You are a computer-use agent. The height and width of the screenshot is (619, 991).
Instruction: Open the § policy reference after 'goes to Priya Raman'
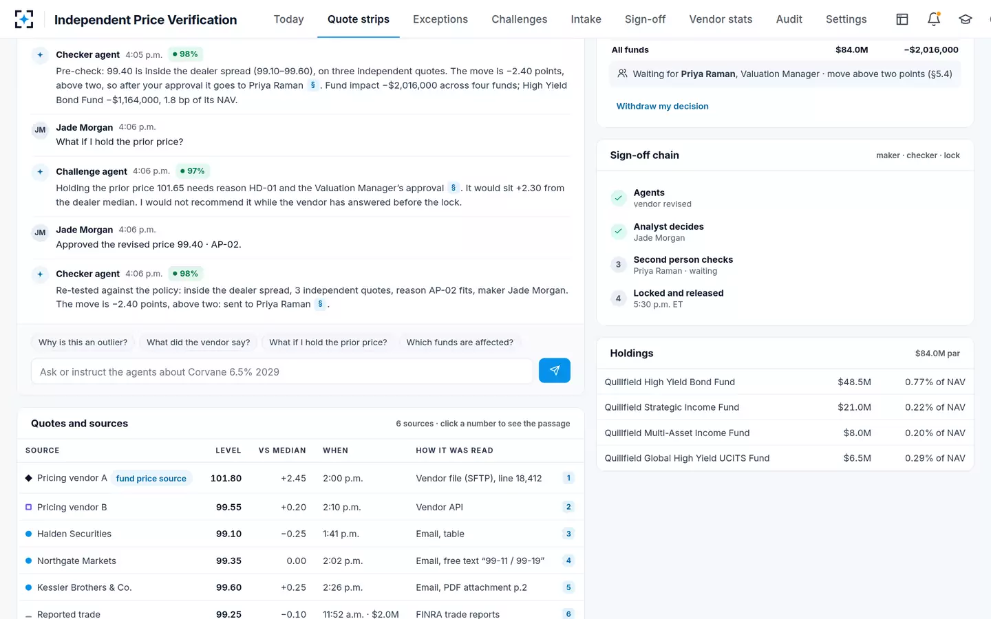point(313,85)
